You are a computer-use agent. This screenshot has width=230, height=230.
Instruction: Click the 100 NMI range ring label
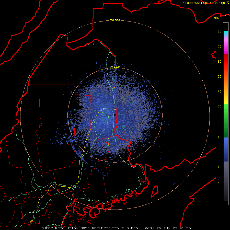[x=115, y=20]
